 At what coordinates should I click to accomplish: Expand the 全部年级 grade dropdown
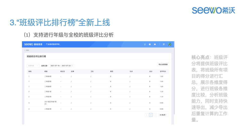click(33, 66)
